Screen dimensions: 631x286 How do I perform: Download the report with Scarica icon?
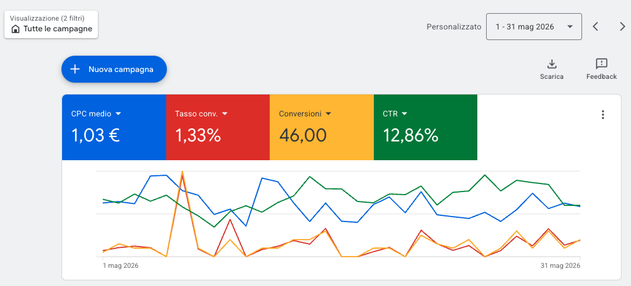point(552,64)
